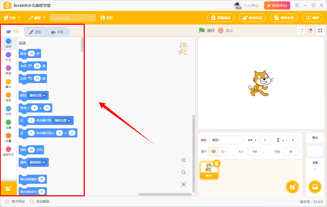This screenshot has width=327, height=207.
Task: Click the save disk icon
Action: (x=103, y=18)
